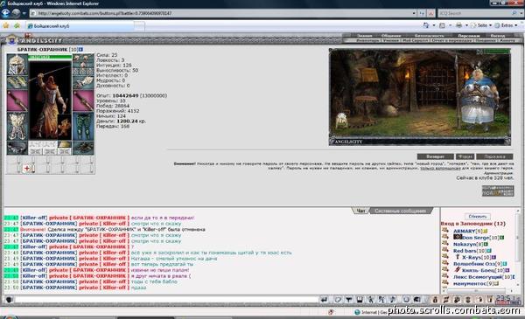Click the Вход в Заповедник (12) heading
The width and height of the screenshot is (525, 319).
point(472,224)
